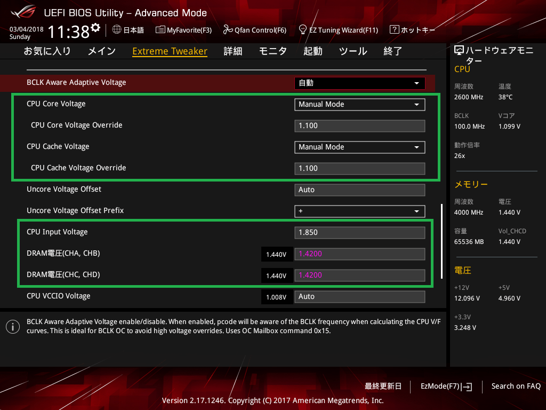
Task: Click the ROG logo icon
Action: coord(23,12)
